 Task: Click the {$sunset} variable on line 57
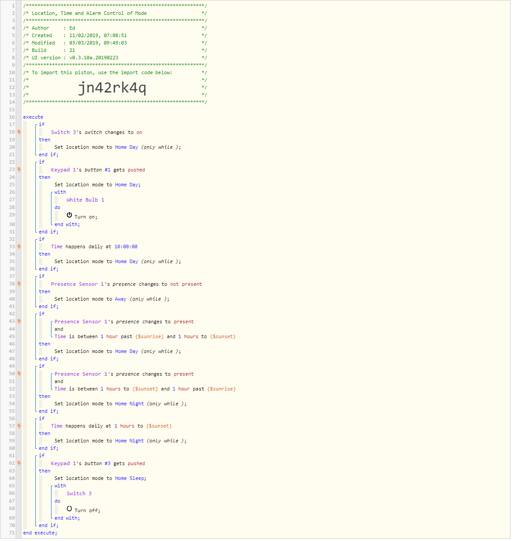click(159, 426)
